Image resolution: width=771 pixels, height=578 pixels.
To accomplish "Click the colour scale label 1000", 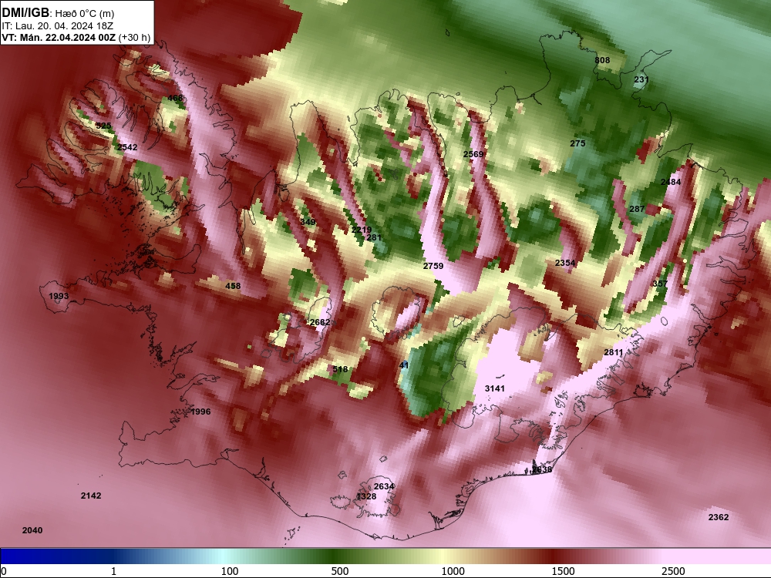I will [453, 571].
